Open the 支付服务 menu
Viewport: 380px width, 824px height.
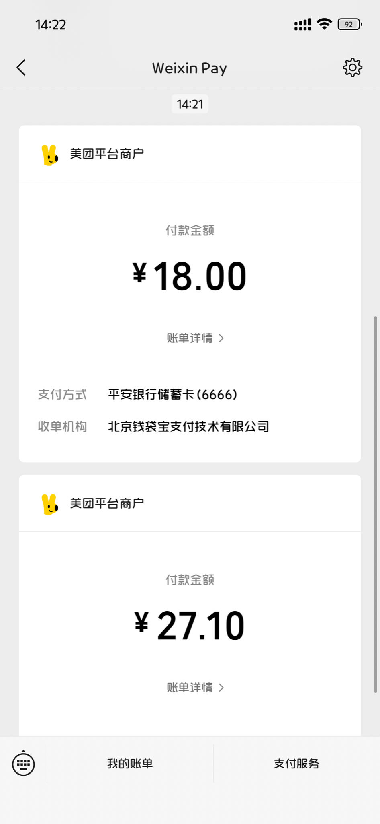pyautogui.click(x=296, y=764)
